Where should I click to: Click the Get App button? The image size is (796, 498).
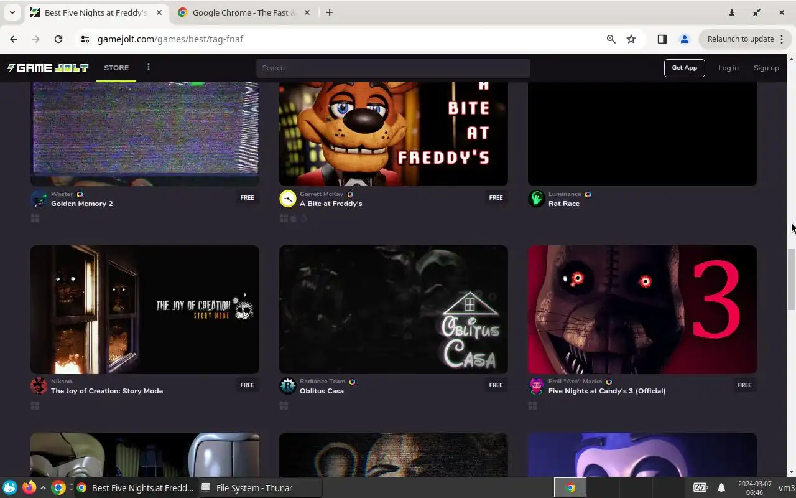point(684,68)
